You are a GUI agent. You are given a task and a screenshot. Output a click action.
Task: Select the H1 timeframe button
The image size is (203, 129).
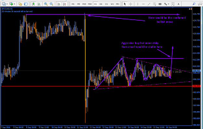[95, 4]
